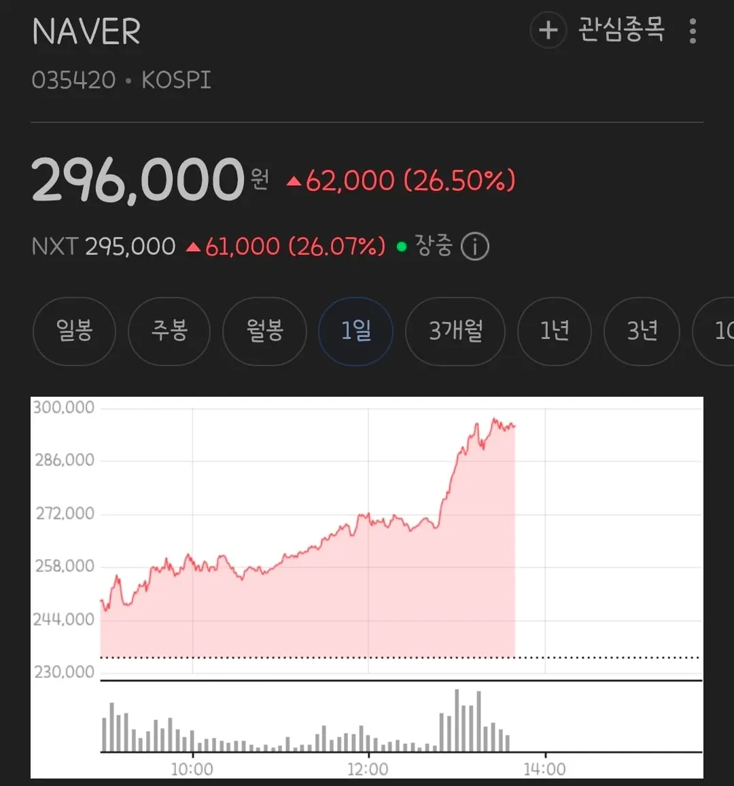734x786 pixels.
Task: Tap the red up-triangle beside 62,000
Action: pos(294,181)
